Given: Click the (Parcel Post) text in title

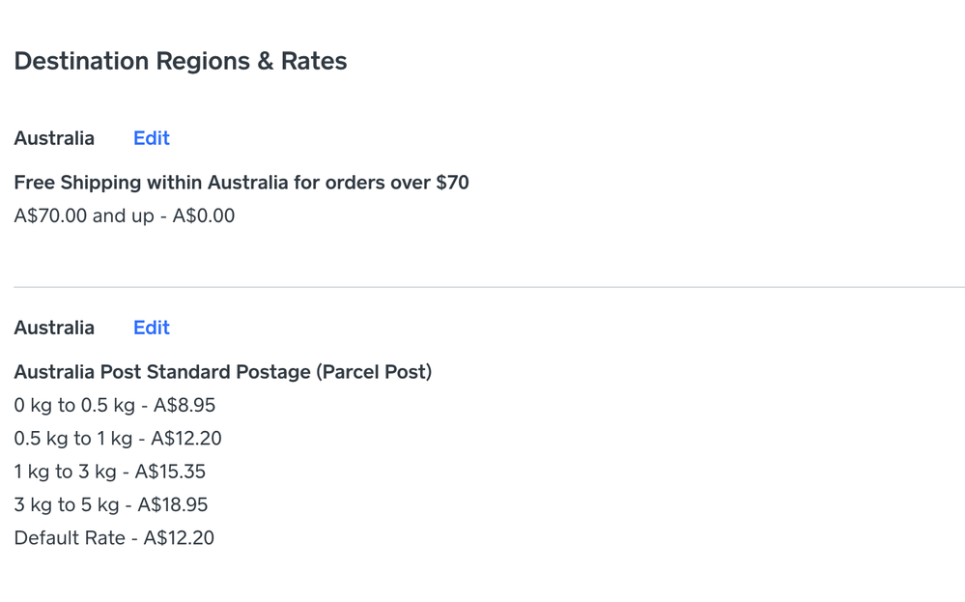Looking at the screenshot, I should click(374, 372).
